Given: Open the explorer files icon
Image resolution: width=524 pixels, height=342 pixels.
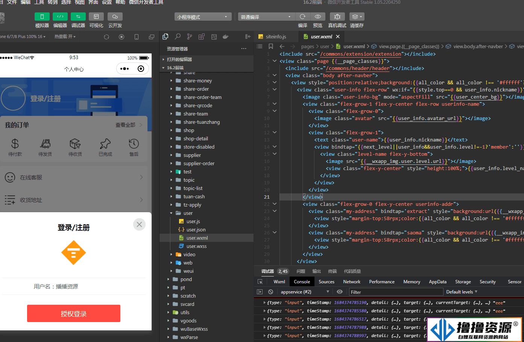Looking at the screenshot, I should tap(165, 36).
